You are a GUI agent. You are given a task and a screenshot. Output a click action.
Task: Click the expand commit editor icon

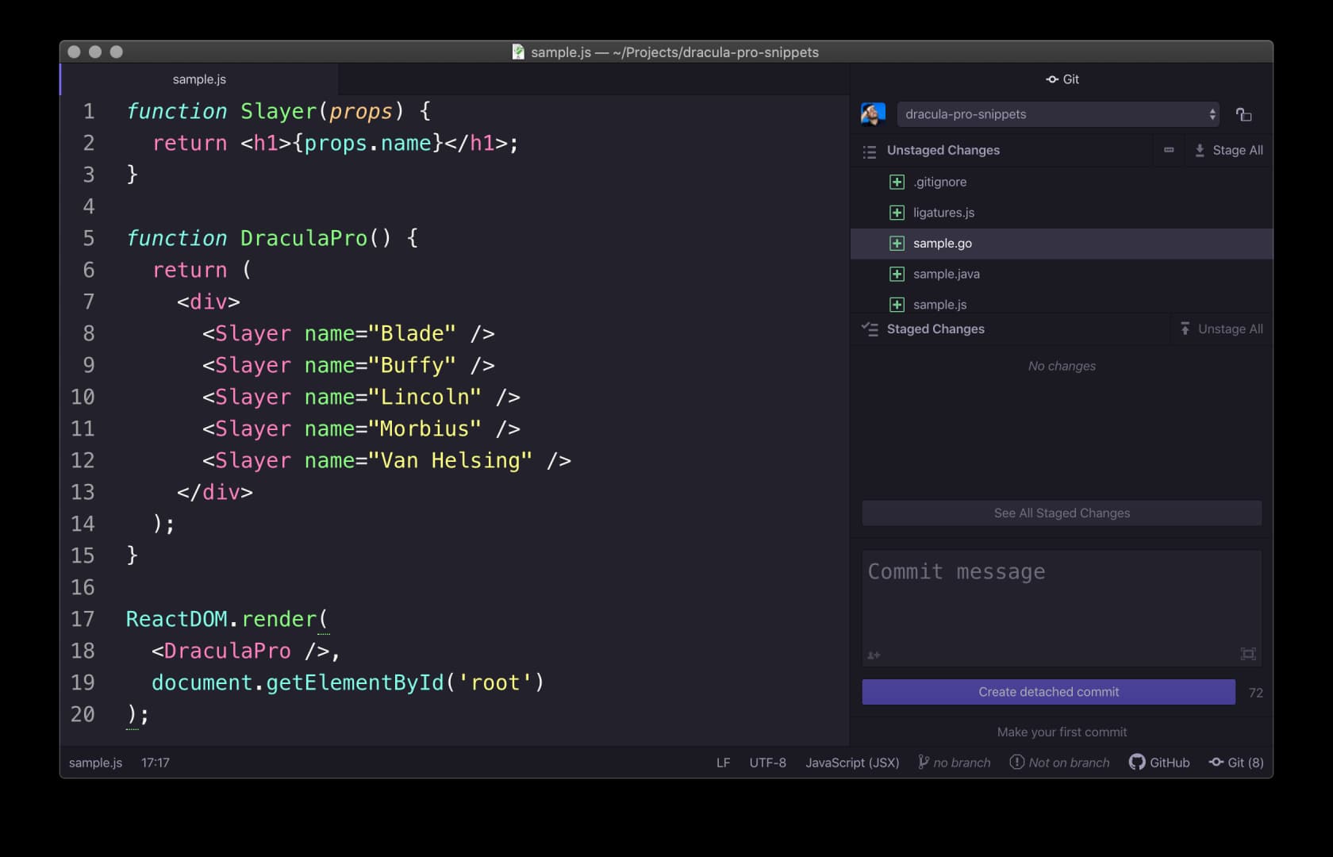click(x=1248, y=655)
